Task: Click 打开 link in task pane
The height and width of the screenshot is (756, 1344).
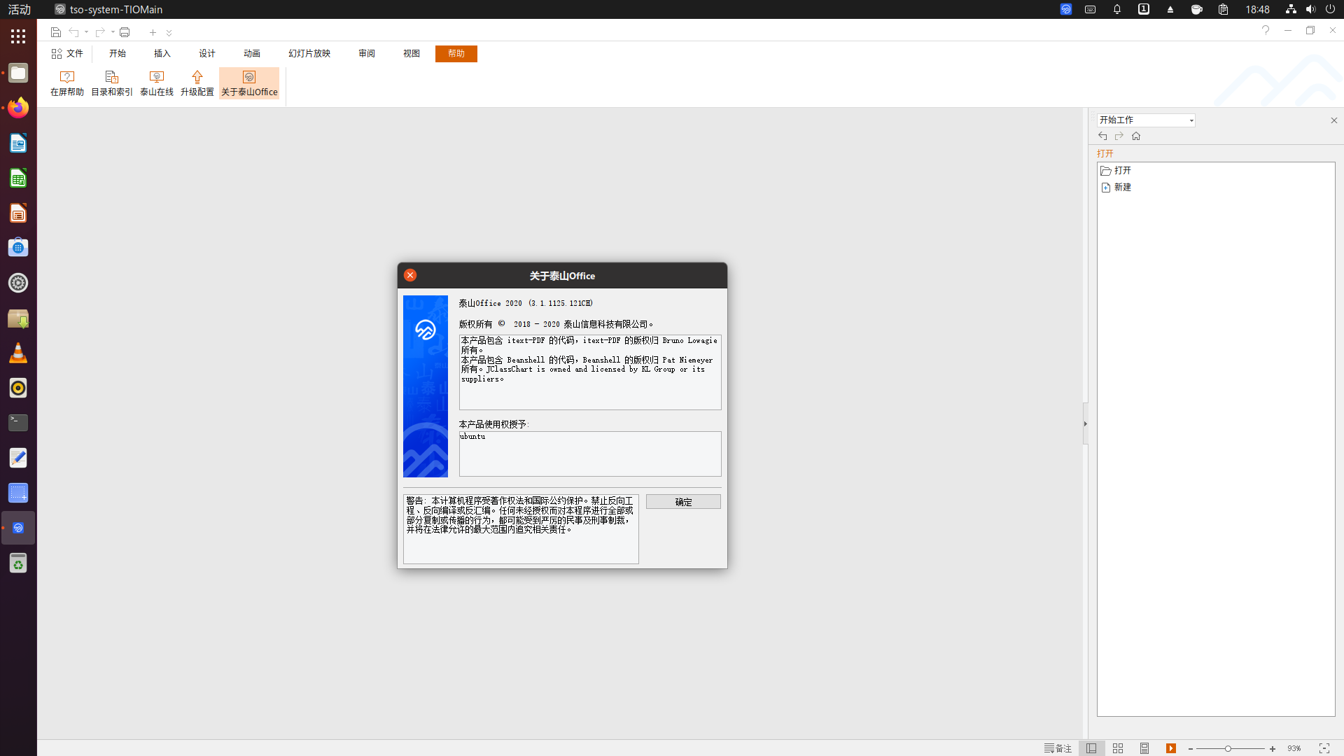Action: click(1116, 170)
